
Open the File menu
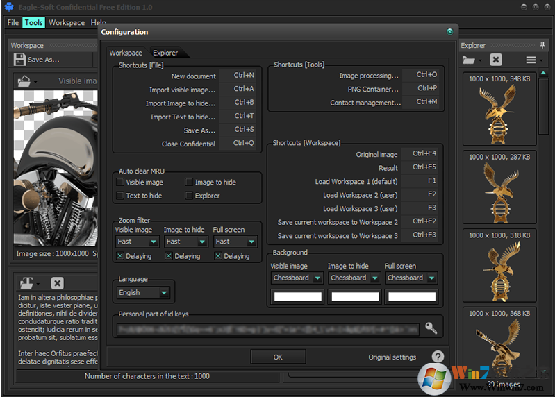pyautogui.click(x=13, y=22)
